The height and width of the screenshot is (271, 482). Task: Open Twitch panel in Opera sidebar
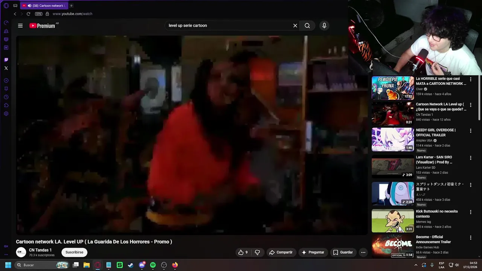(x=6, y=60)
